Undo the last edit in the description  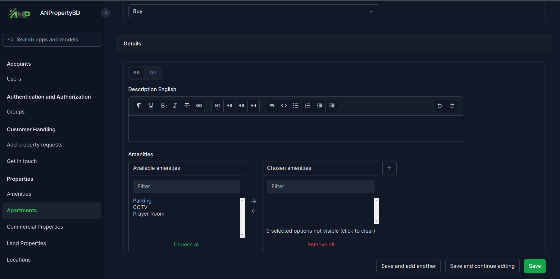440,106
